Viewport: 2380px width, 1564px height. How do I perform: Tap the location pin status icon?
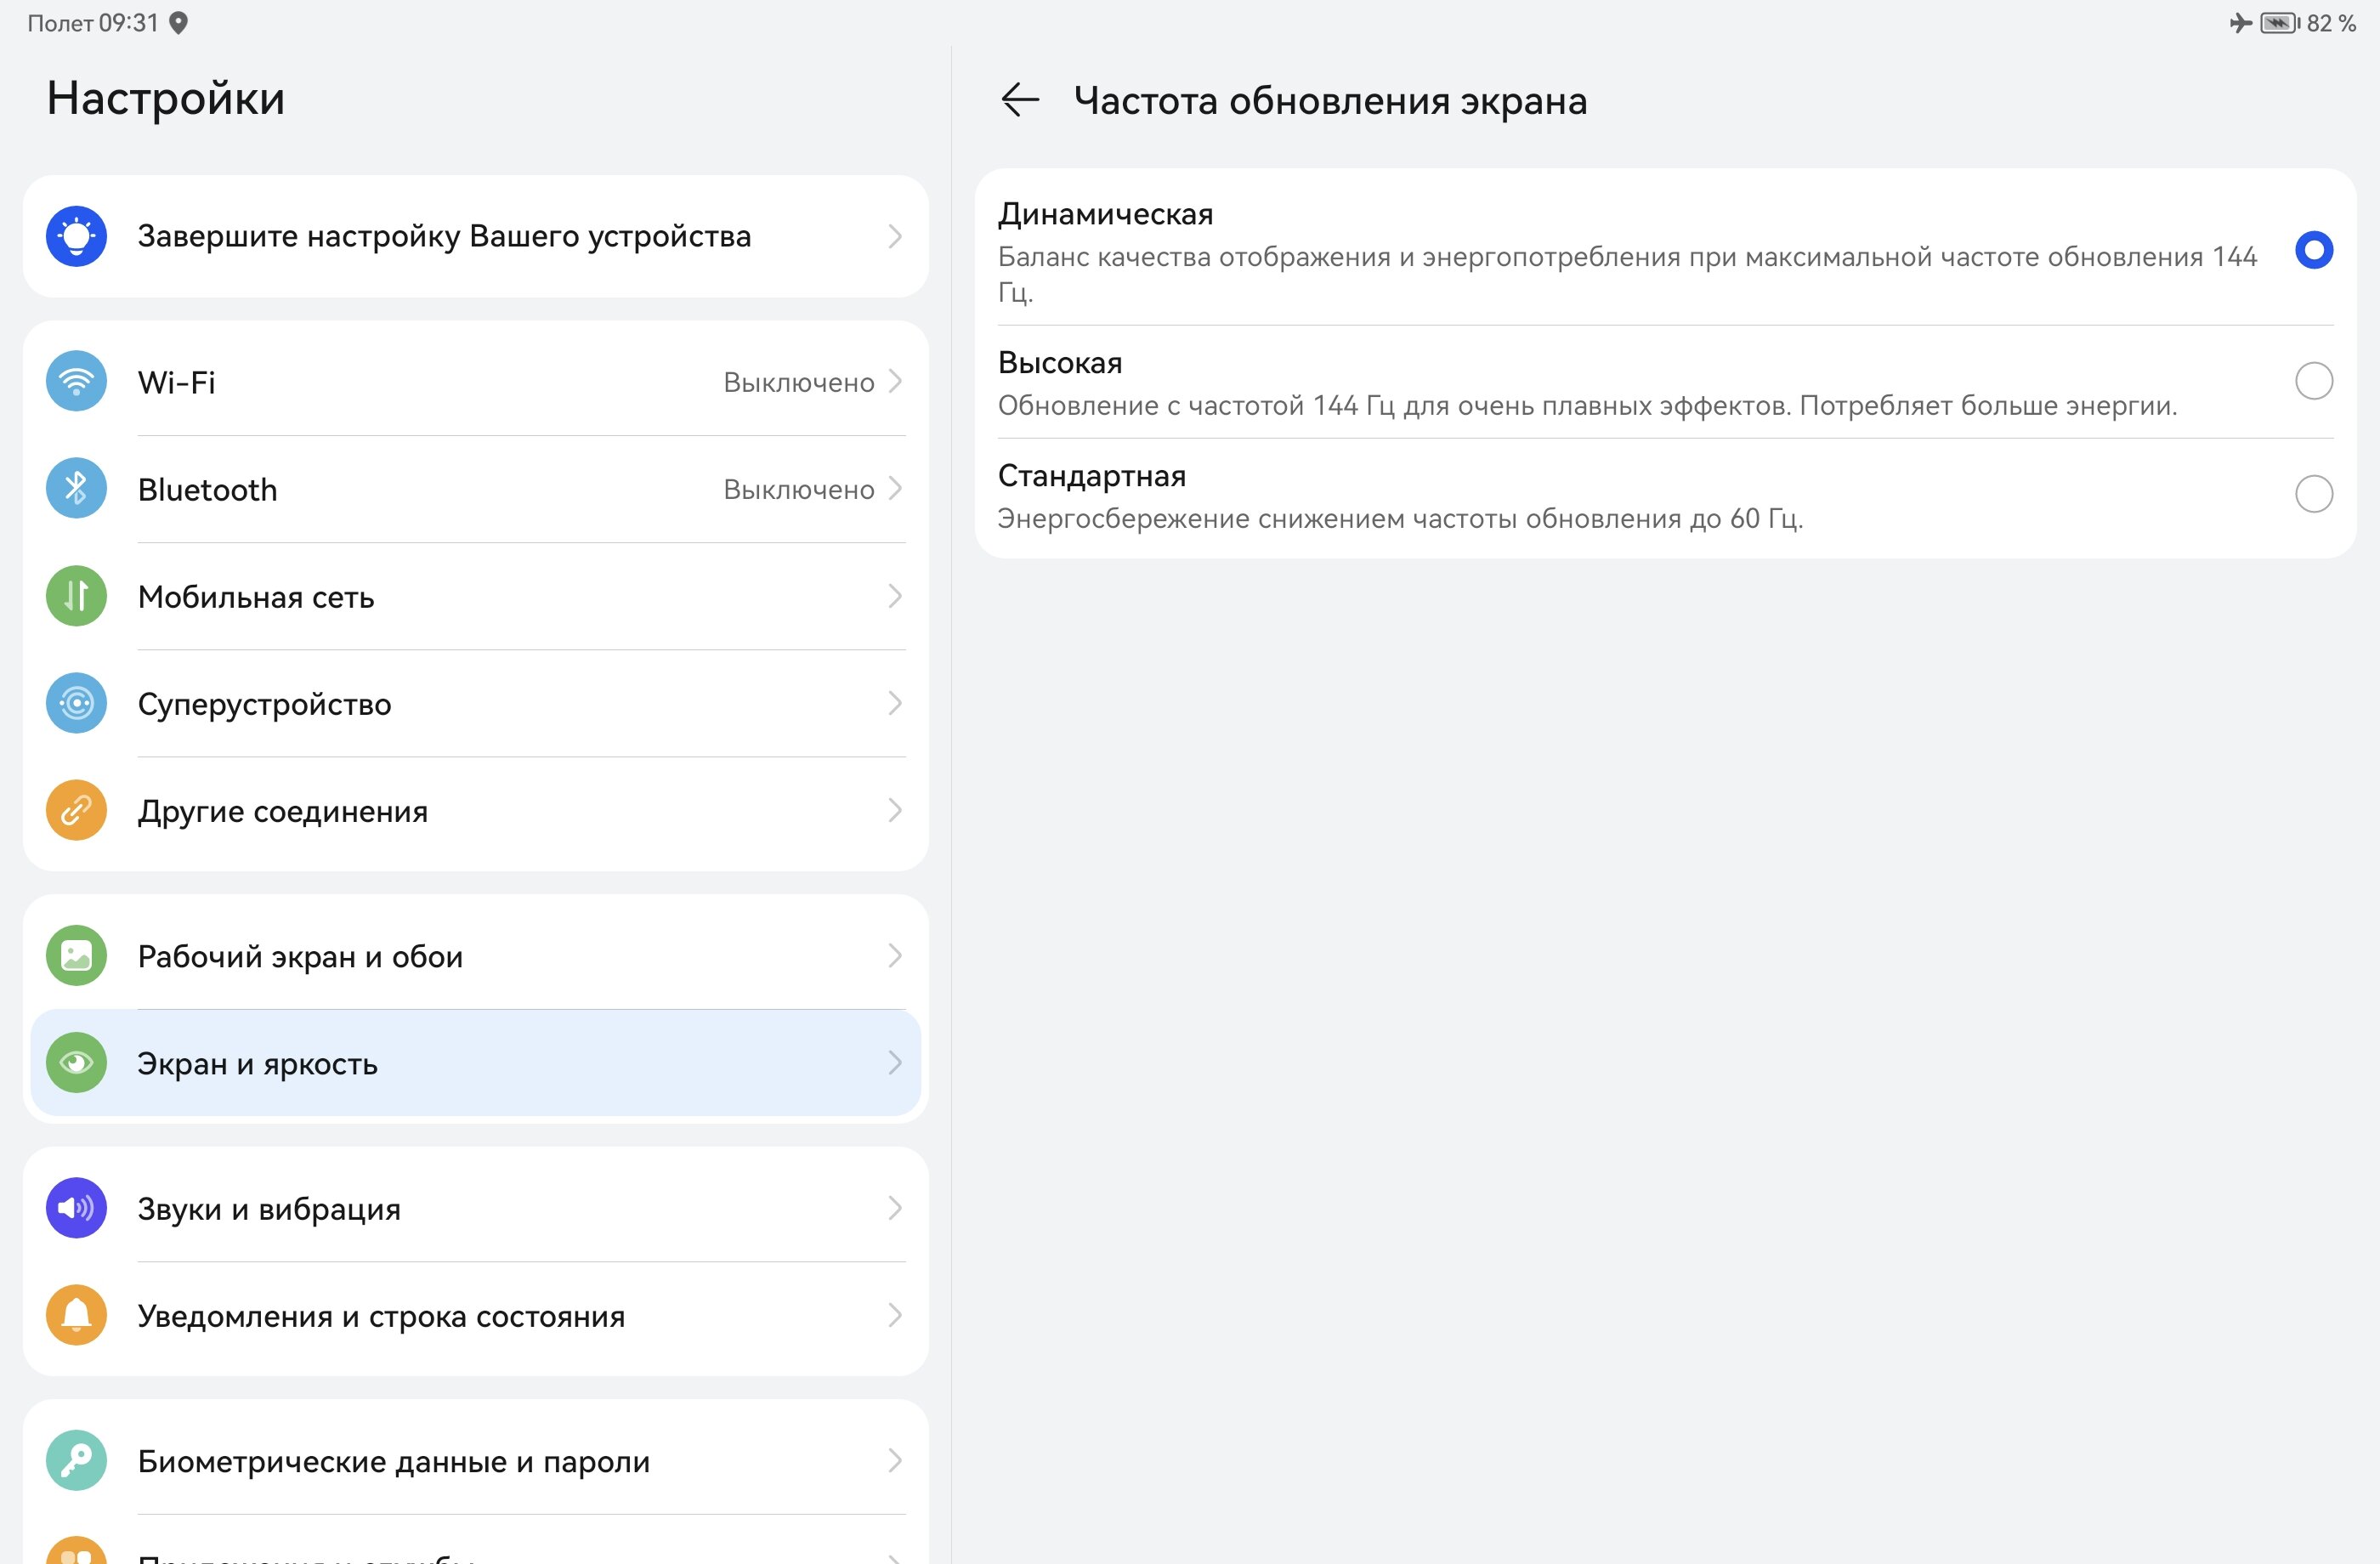pyautogui.click(x=178, y=22)
